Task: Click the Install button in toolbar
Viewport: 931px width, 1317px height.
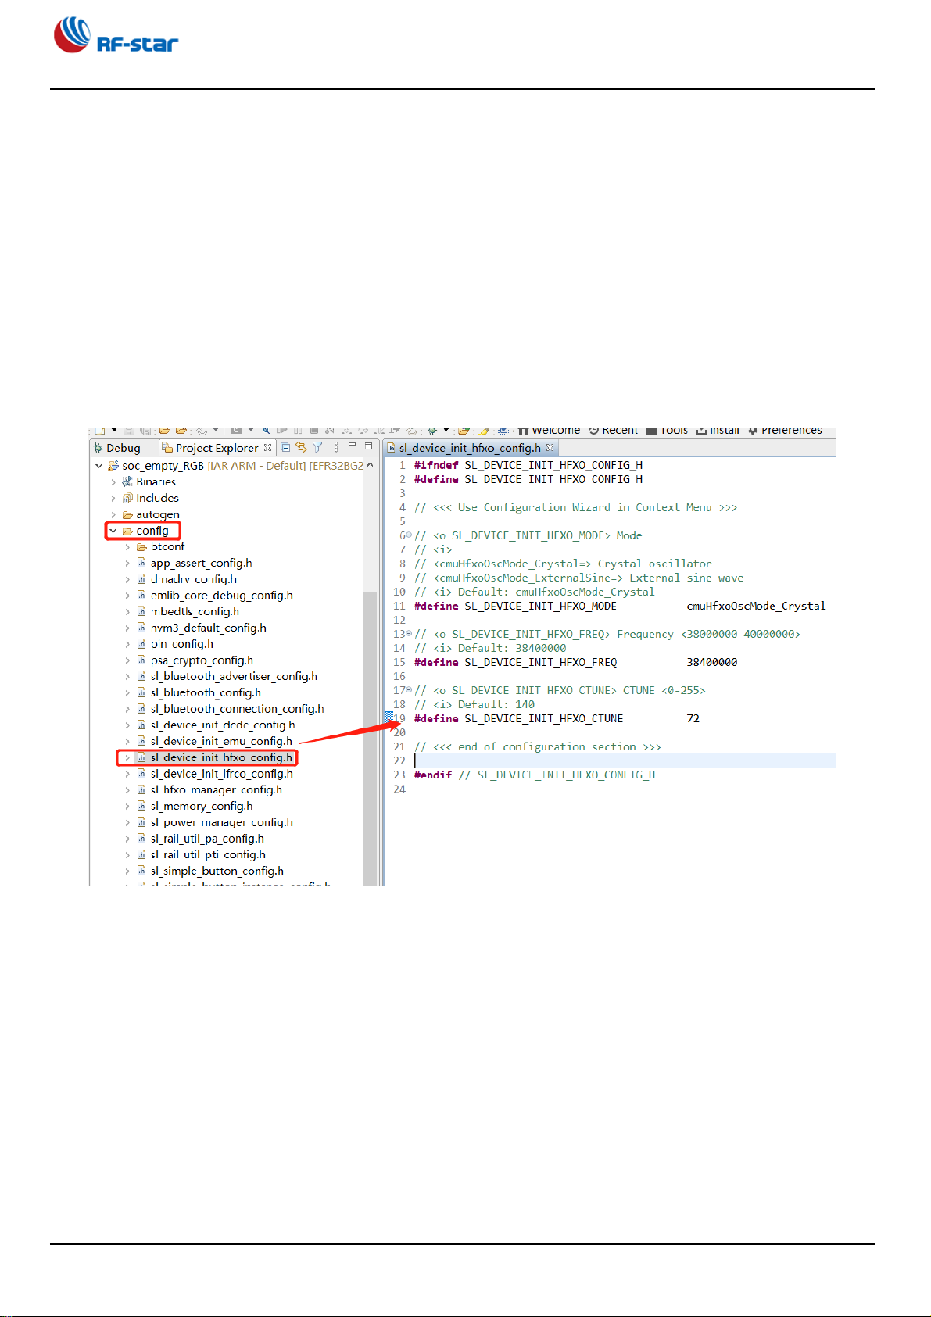Action: pyautogui.click(x=718, y=431)
